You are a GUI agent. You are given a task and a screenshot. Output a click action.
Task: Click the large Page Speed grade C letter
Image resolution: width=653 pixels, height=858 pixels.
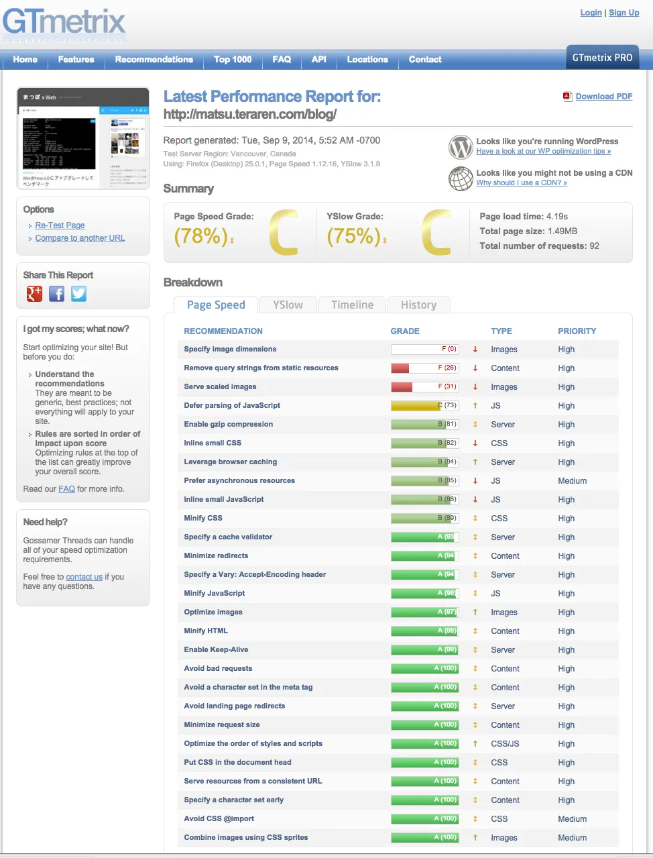(x=284, y=233)
